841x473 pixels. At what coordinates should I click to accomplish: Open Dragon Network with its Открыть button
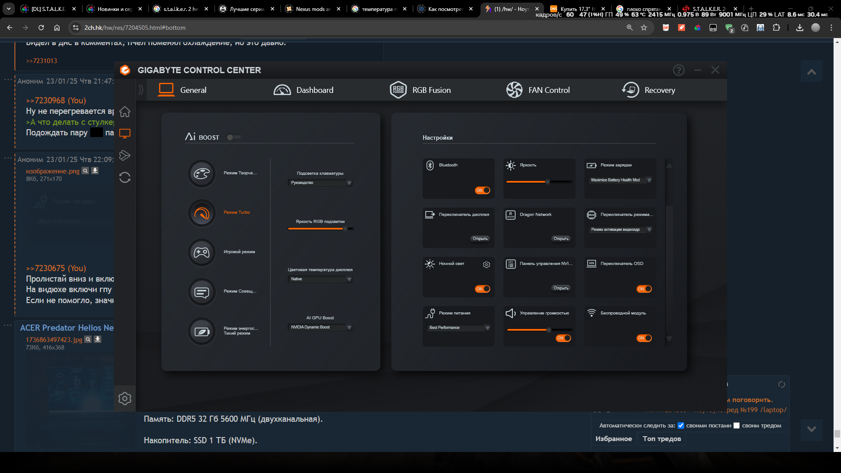pyautogui.click(x=561, y=239)
